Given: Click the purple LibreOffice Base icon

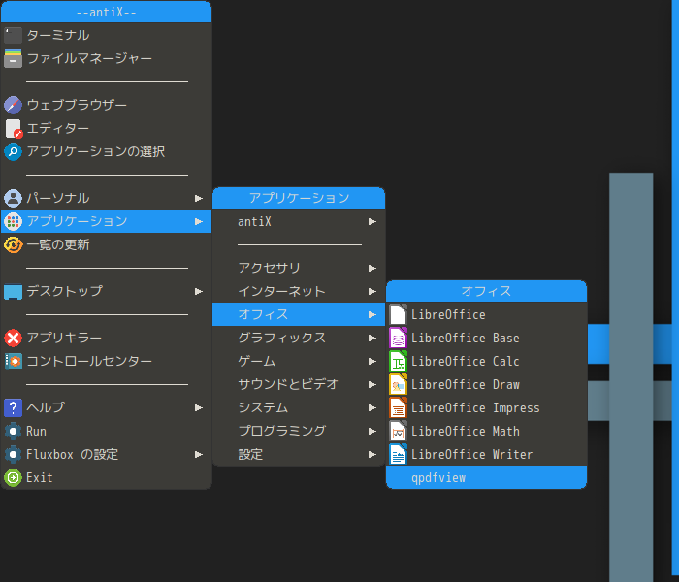Looking at the screenshot, I should 398,338.
